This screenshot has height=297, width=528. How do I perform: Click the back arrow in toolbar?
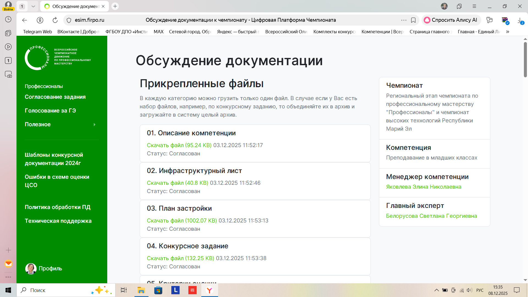point(24,20)
